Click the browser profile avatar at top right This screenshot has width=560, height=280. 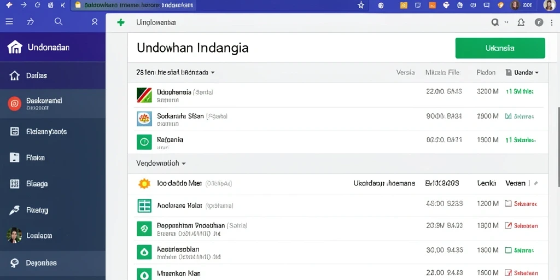549,5
